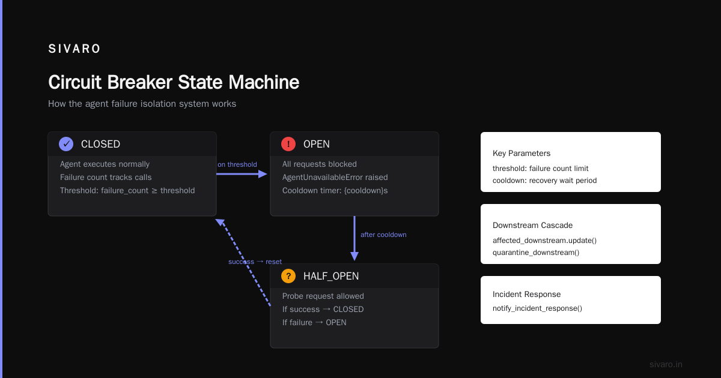Click the Circuit Breaker State Machine title
The image size is (721, 378).
pyautogui.click(x=174, y=82)
